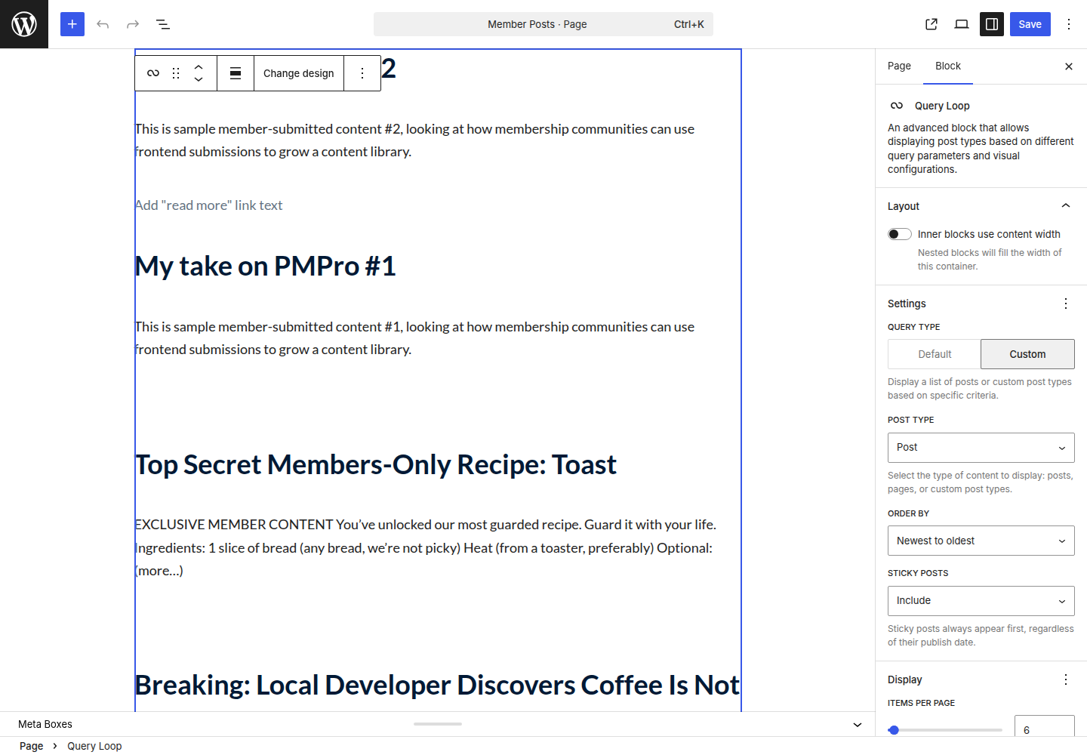Viewport: 1087px width, 755px height.
Task: Click the 'My take on PMPro #1' title
Action: click(266, 267)
